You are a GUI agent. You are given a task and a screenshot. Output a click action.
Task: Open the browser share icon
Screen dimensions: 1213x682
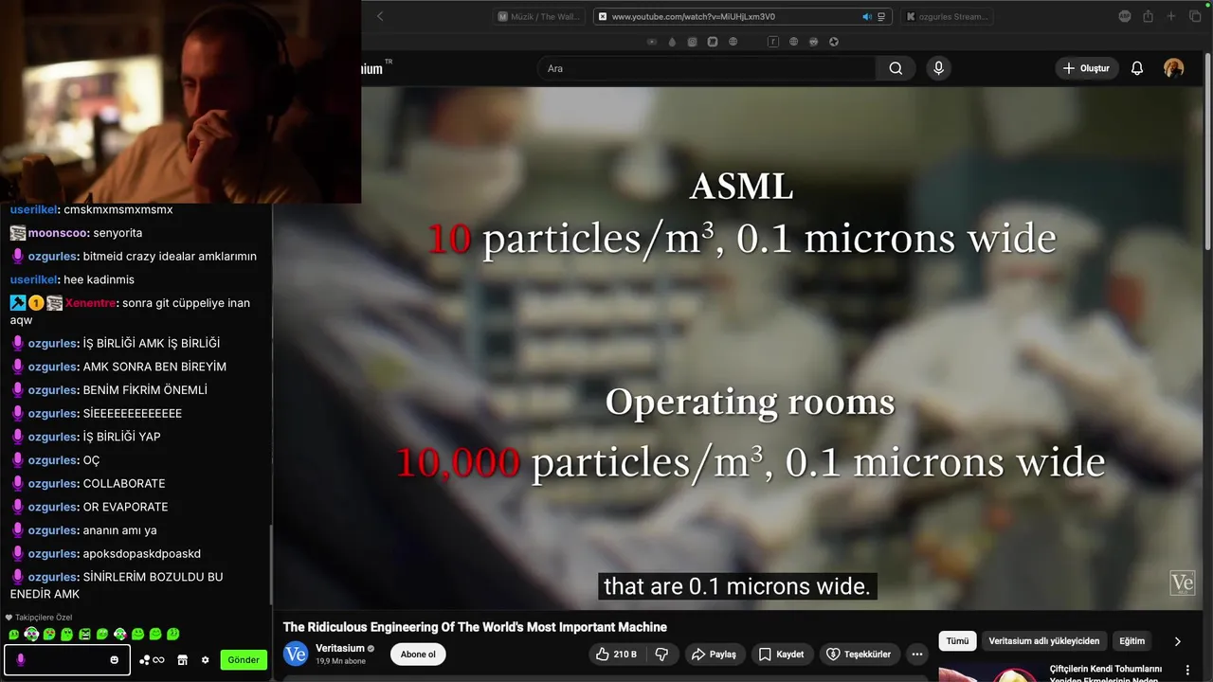pos(1148,16)
